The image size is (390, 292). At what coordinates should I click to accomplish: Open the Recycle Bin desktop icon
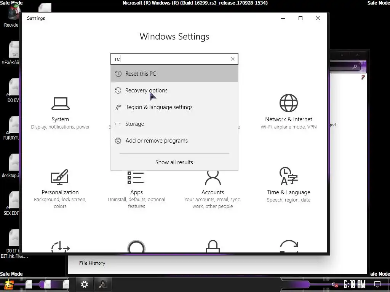(x=12, y=15)
